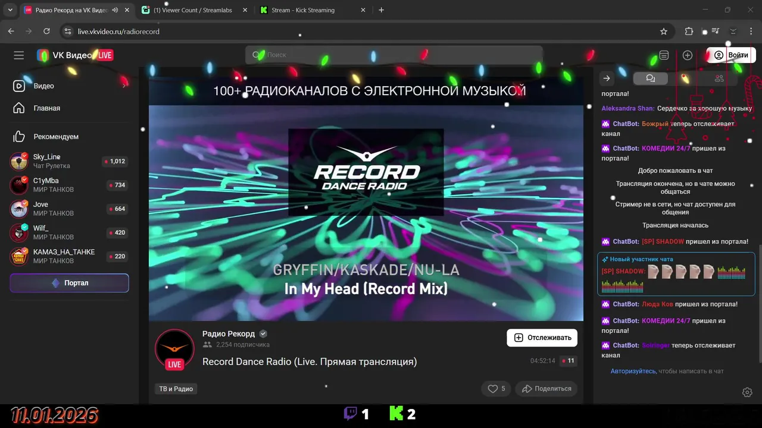
Task: Switch to the chat participants tab
Action: (x=719, y=78)
